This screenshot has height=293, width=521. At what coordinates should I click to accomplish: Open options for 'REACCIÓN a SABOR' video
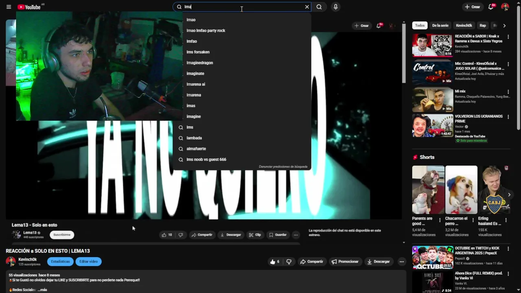pyautogui.click(x=508, y=37)
